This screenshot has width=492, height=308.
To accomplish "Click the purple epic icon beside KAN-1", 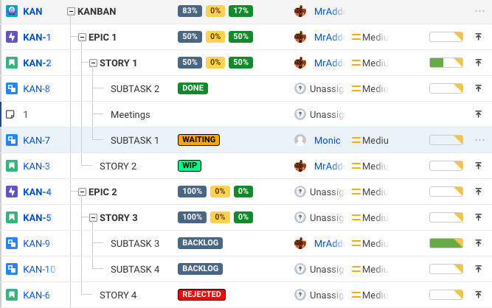I will click(11, 38).
